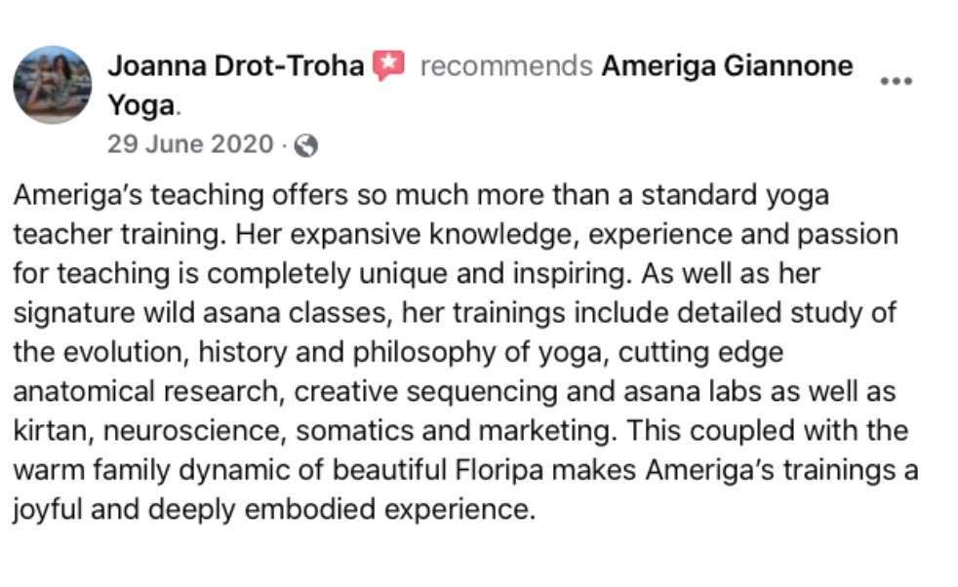Open Joanna Drot-Troha's profile picture
Viewport: 958px width, 587px height.
53,84
